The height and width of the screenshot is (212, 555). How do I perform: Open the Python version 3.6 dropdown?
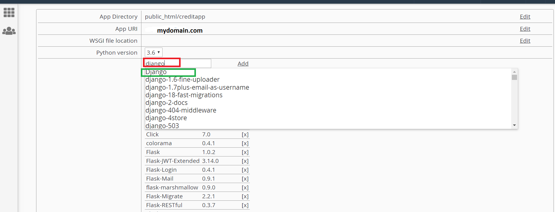[153, 52]
